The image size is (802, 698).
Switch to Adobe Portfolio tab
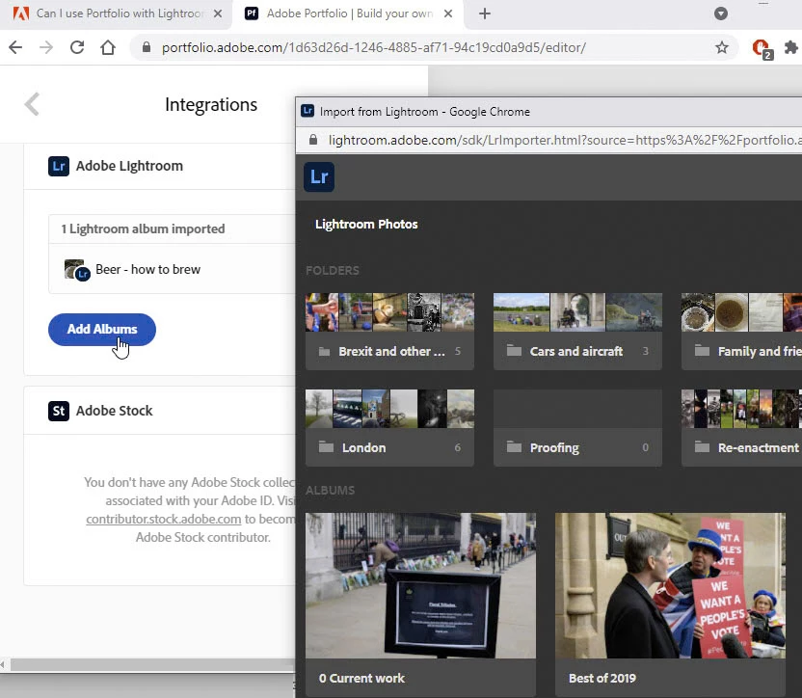click(x=348, y=13)
